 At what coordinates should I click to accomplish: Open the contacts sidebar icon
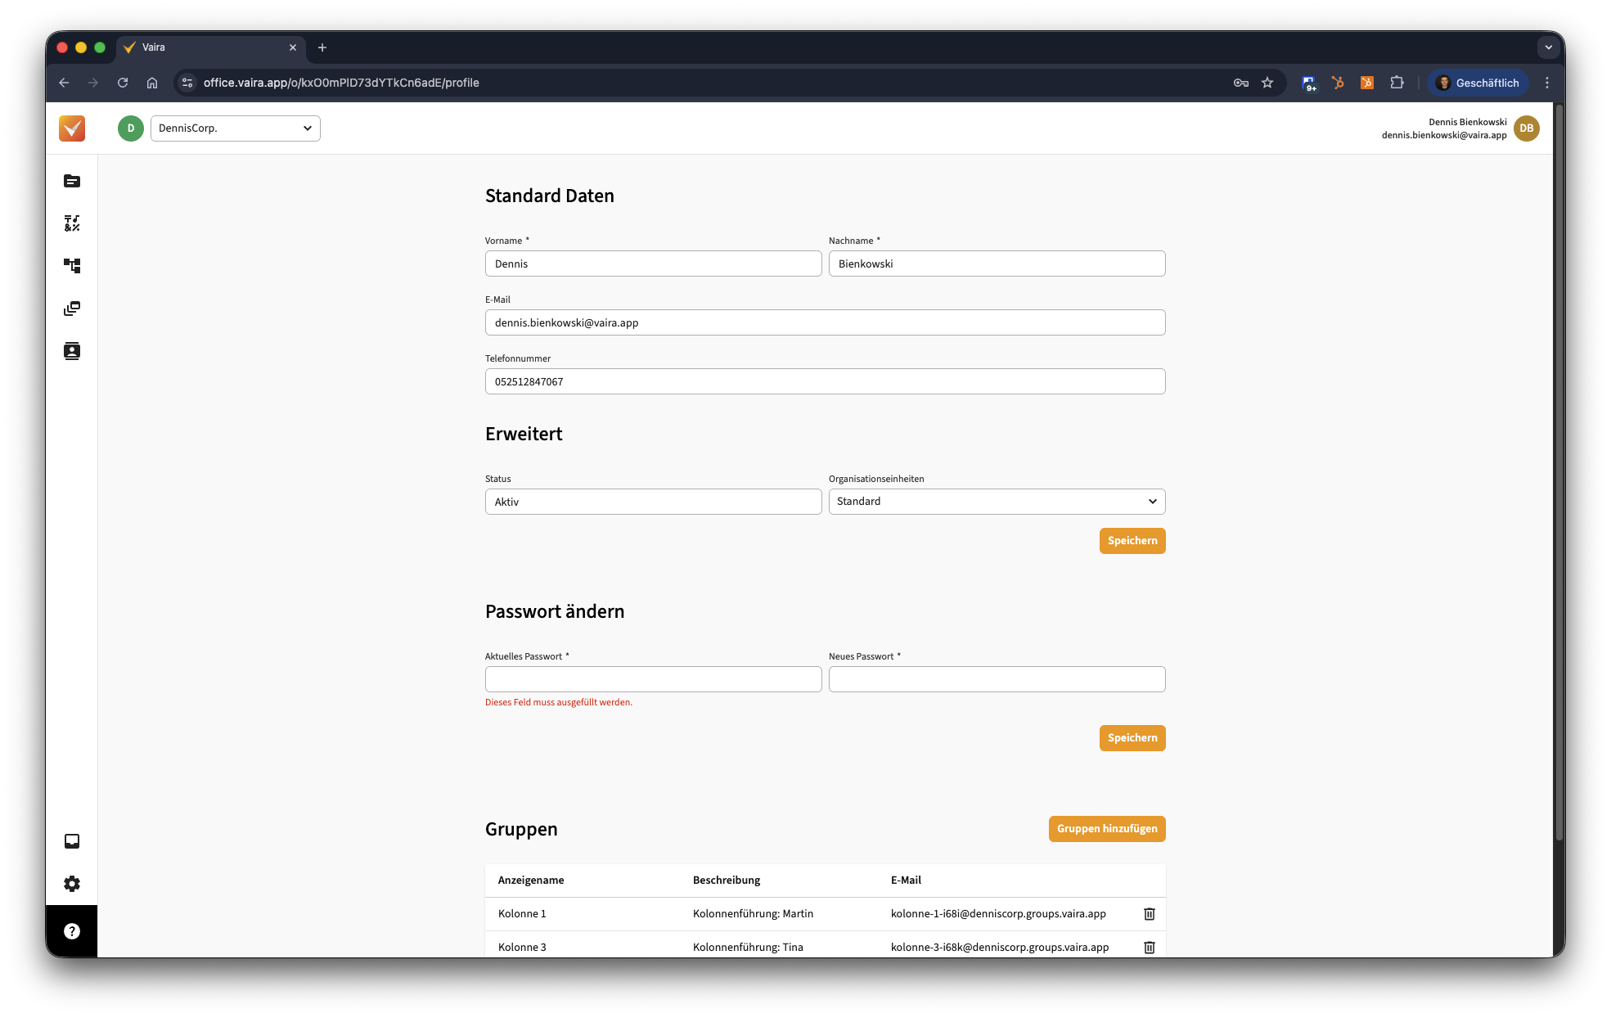pyautogui.click(x=72, y=351)
